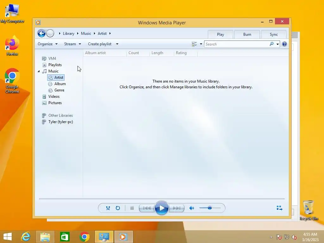Click the Windows Start button

8,237
